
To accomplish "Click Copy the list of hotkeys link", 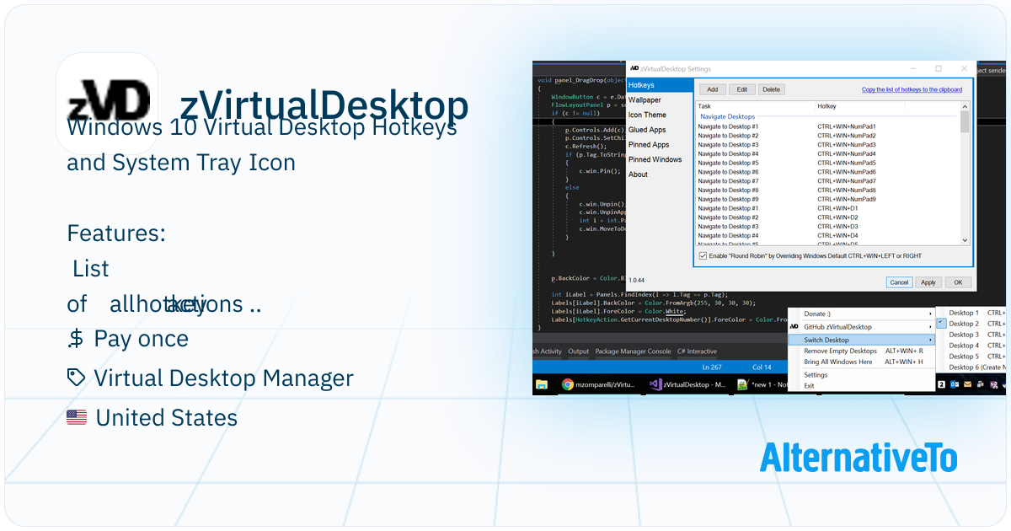I will tap(912, 89).
